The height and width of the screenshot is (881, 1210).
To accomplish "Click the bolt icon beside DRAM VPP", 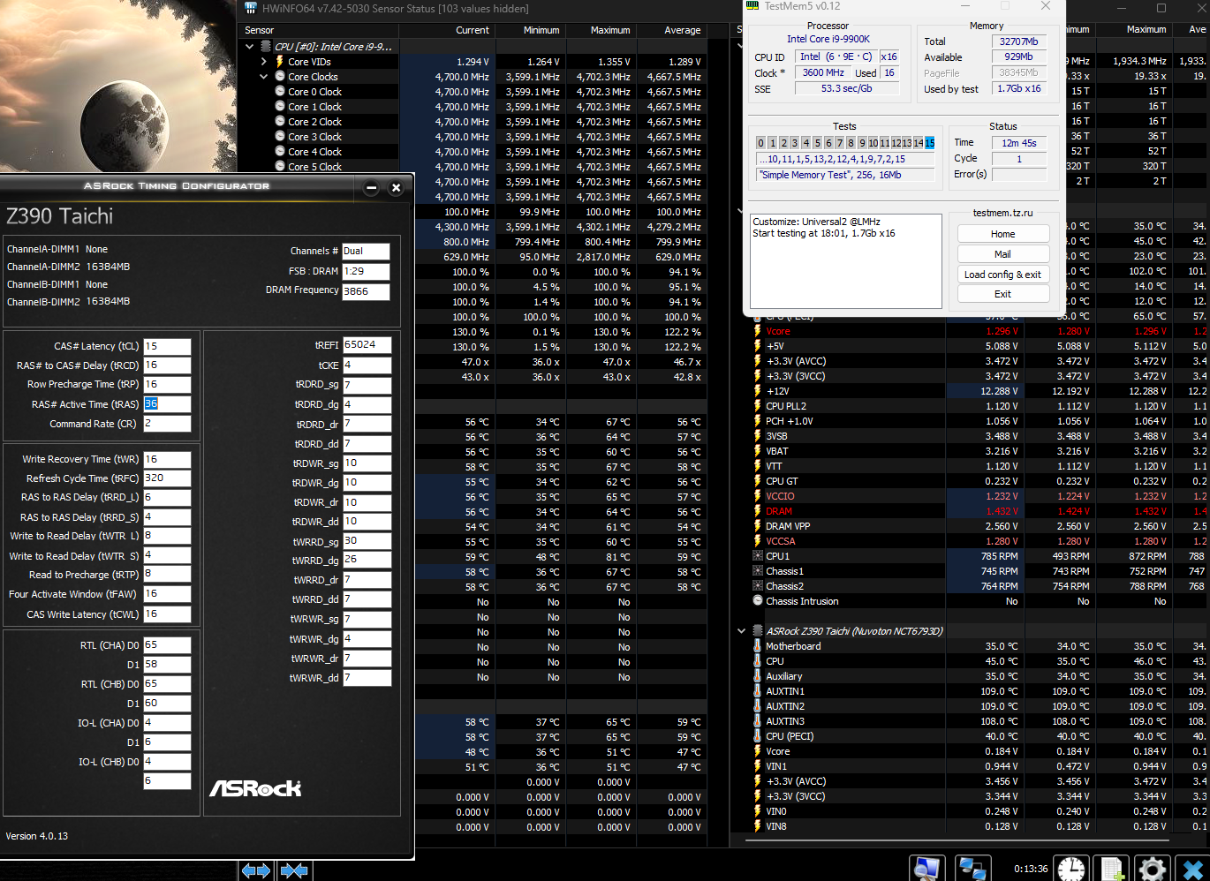I will pos(757,526).
